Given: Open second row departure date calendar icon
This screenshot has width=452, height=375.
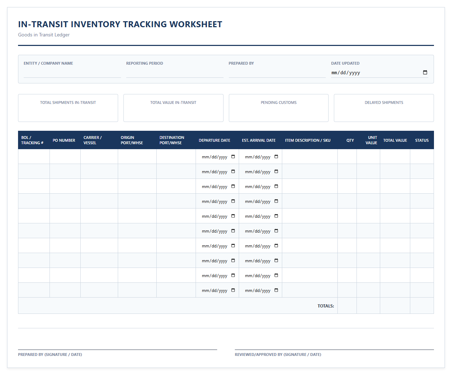Looking at the screenshot, I should [233, 171].
